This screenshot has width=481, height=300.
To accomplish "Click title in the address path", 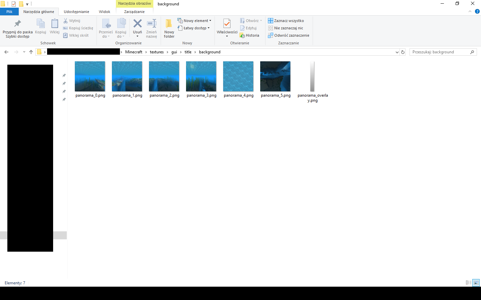I will point(188,52).
